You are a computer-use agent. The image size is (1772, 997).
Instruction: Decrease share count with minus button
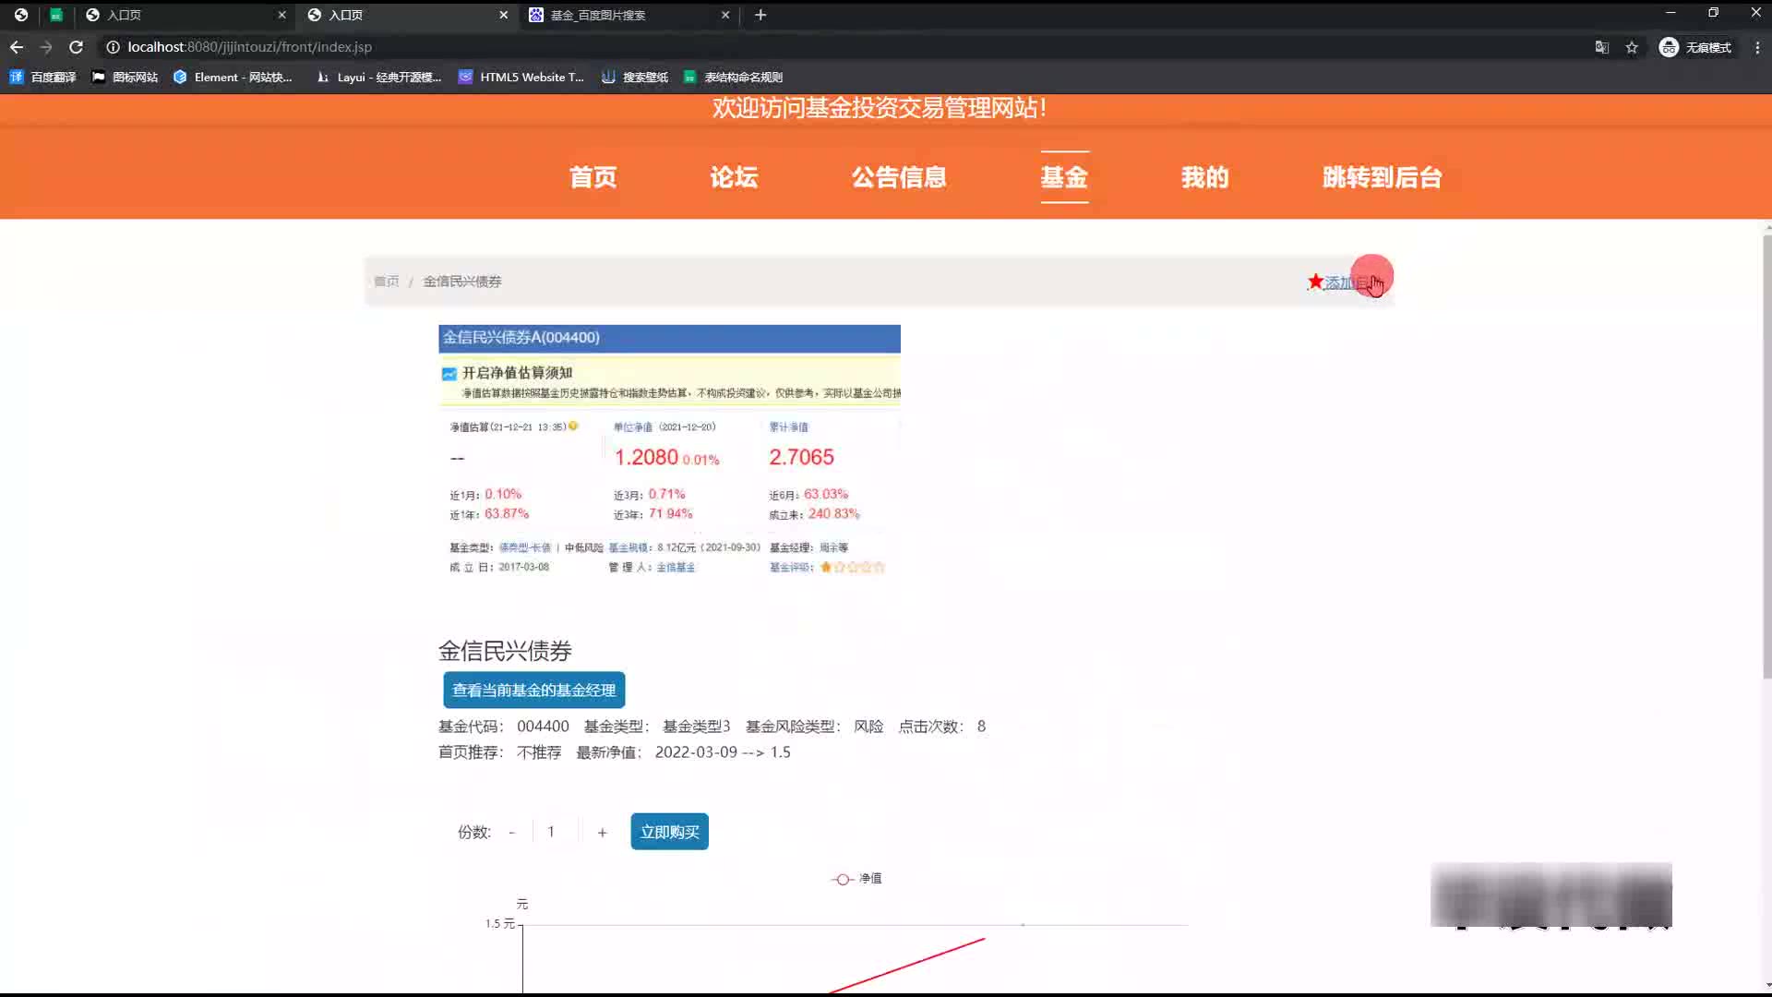click(511, 833)
